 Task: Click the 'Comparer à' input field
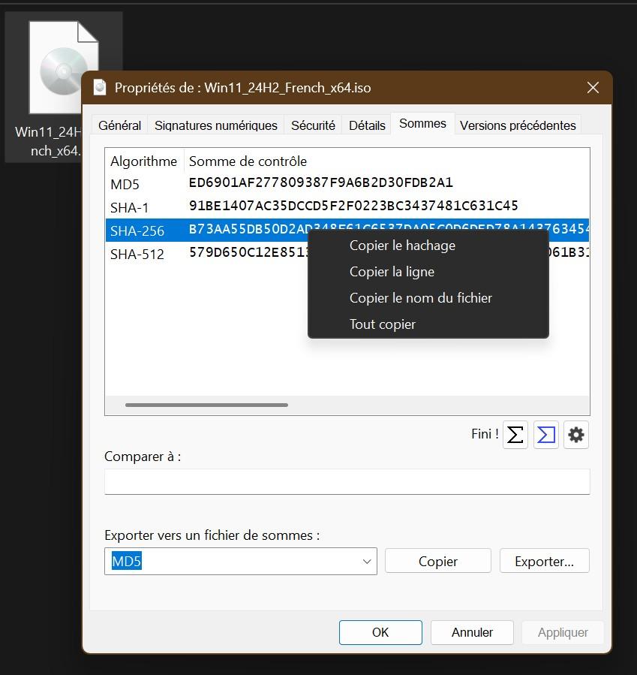(x=347, y=482)
